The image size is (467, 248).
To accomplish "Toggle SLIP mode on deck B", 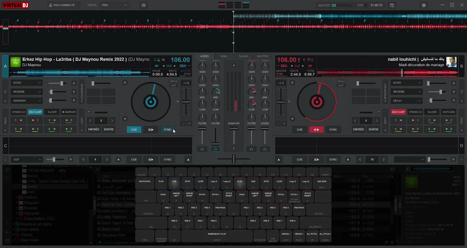I will (341, 85).
